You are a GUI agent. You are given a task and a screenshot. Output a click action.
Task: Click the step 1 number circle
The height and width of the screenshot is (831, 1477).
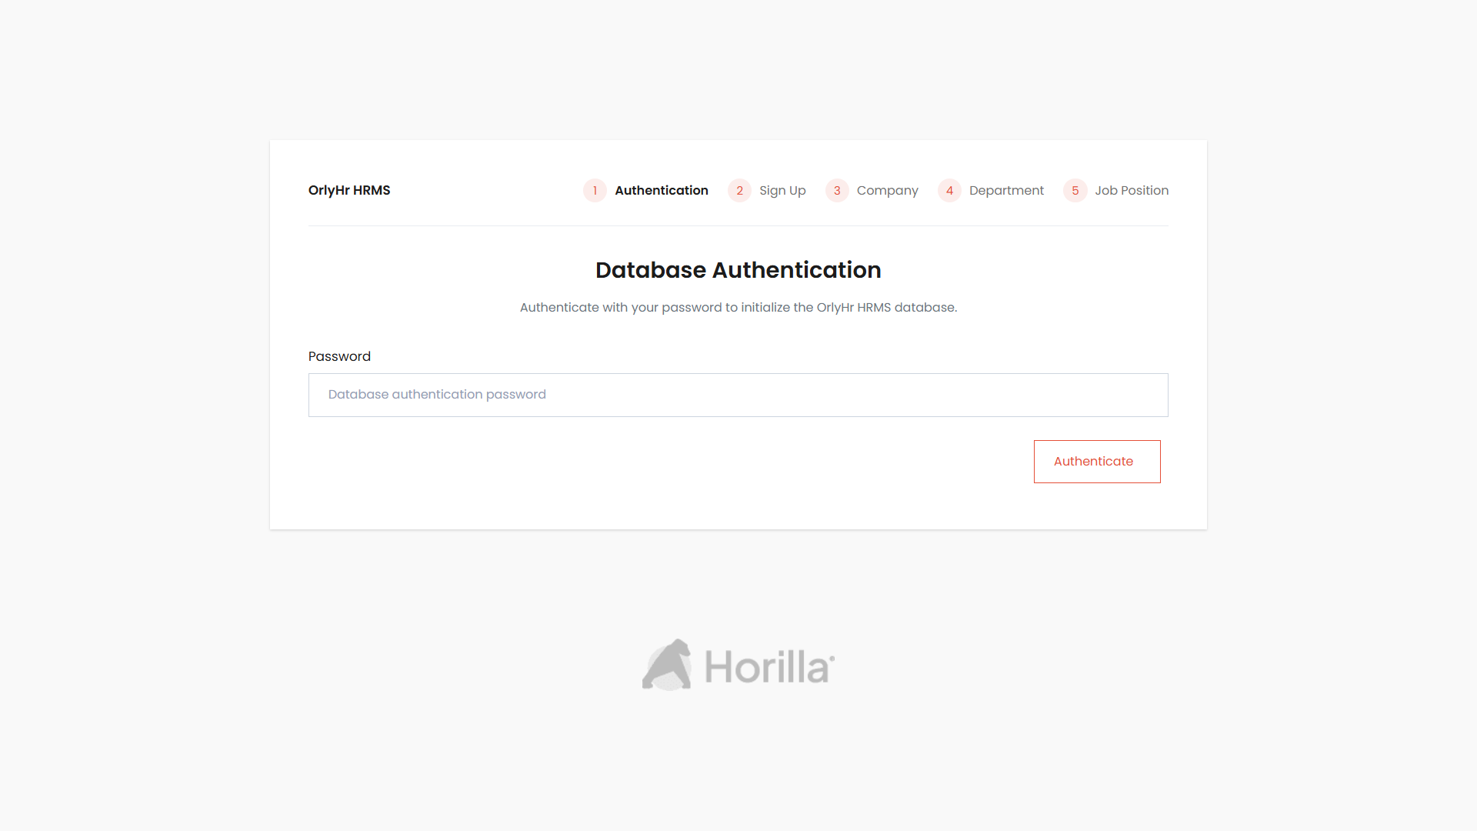coord(594,190)
